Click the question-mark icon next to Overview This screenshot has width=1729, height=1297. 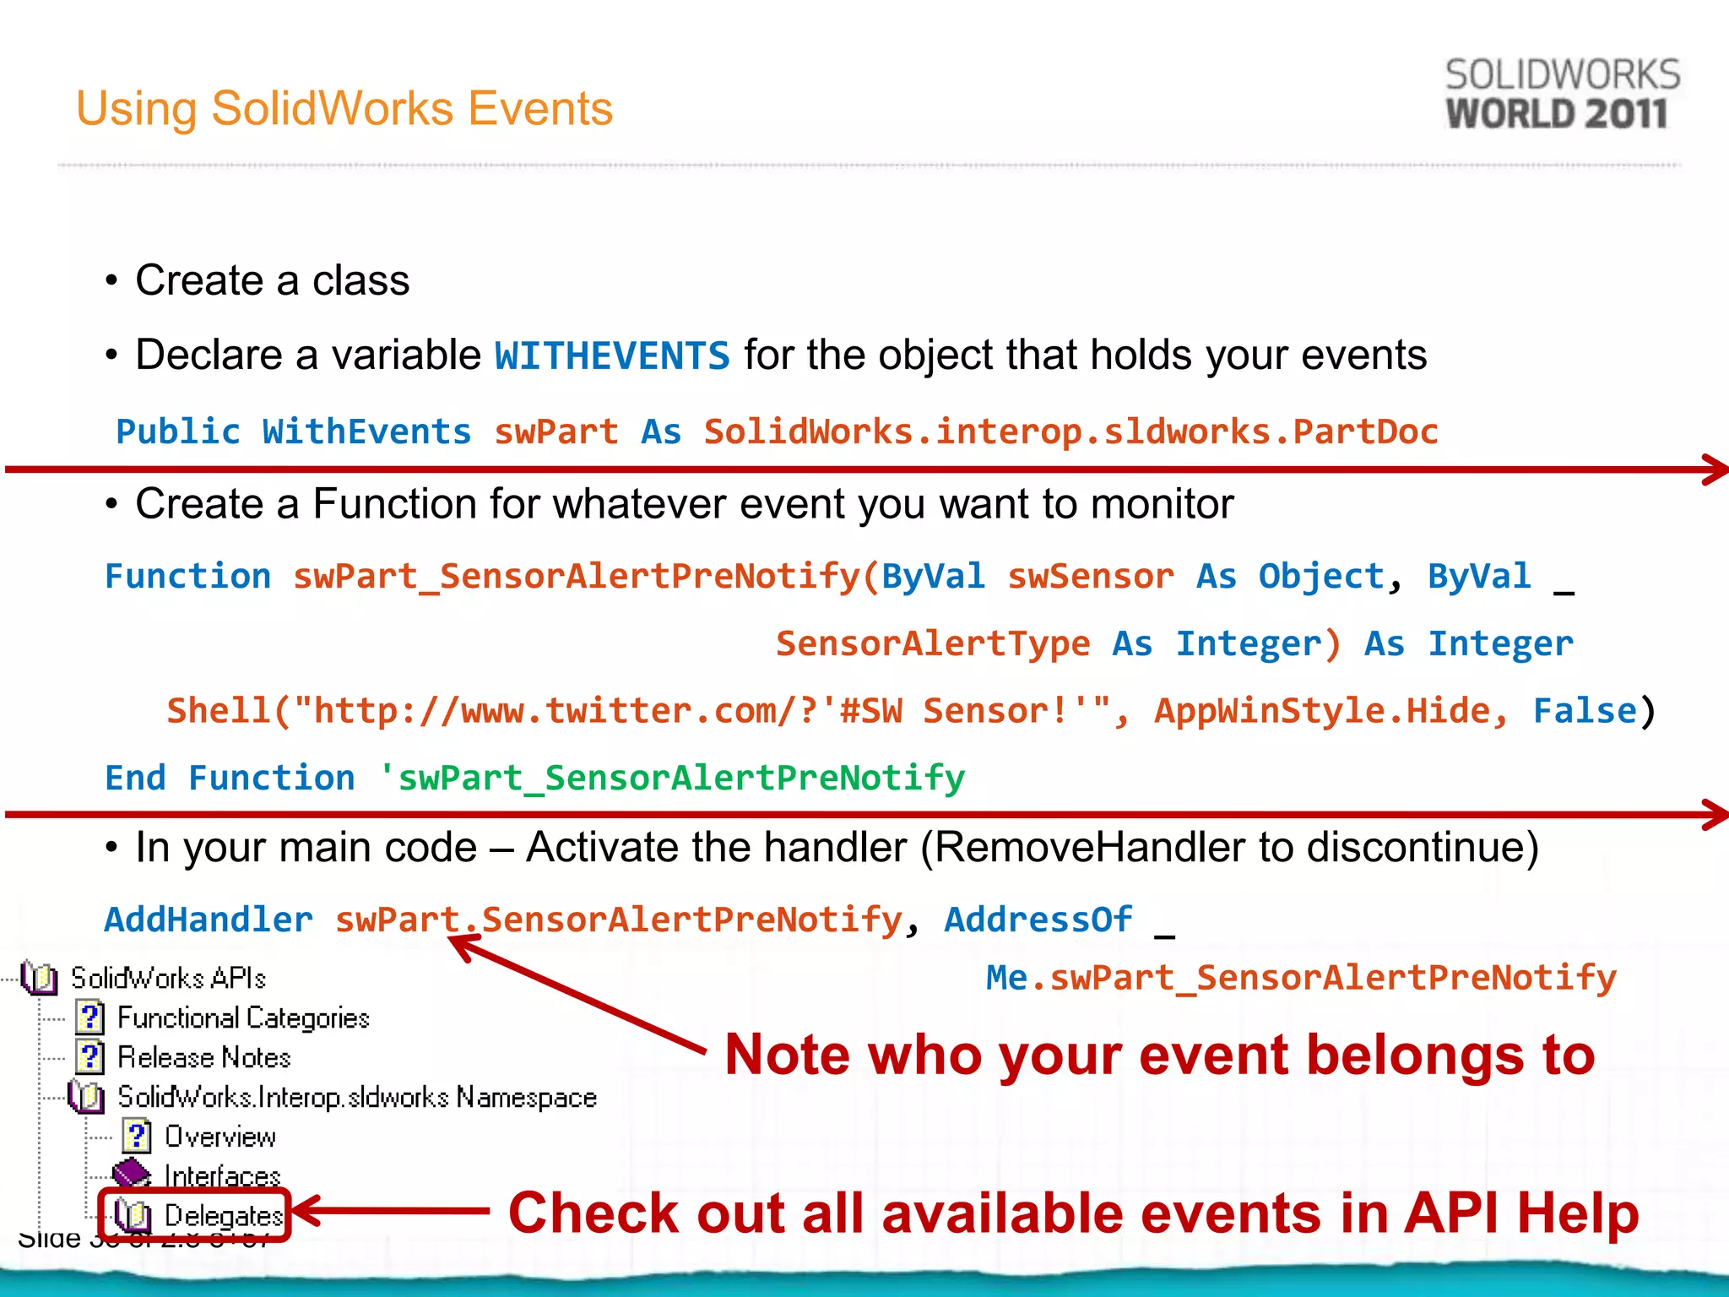pos(137,1137)
